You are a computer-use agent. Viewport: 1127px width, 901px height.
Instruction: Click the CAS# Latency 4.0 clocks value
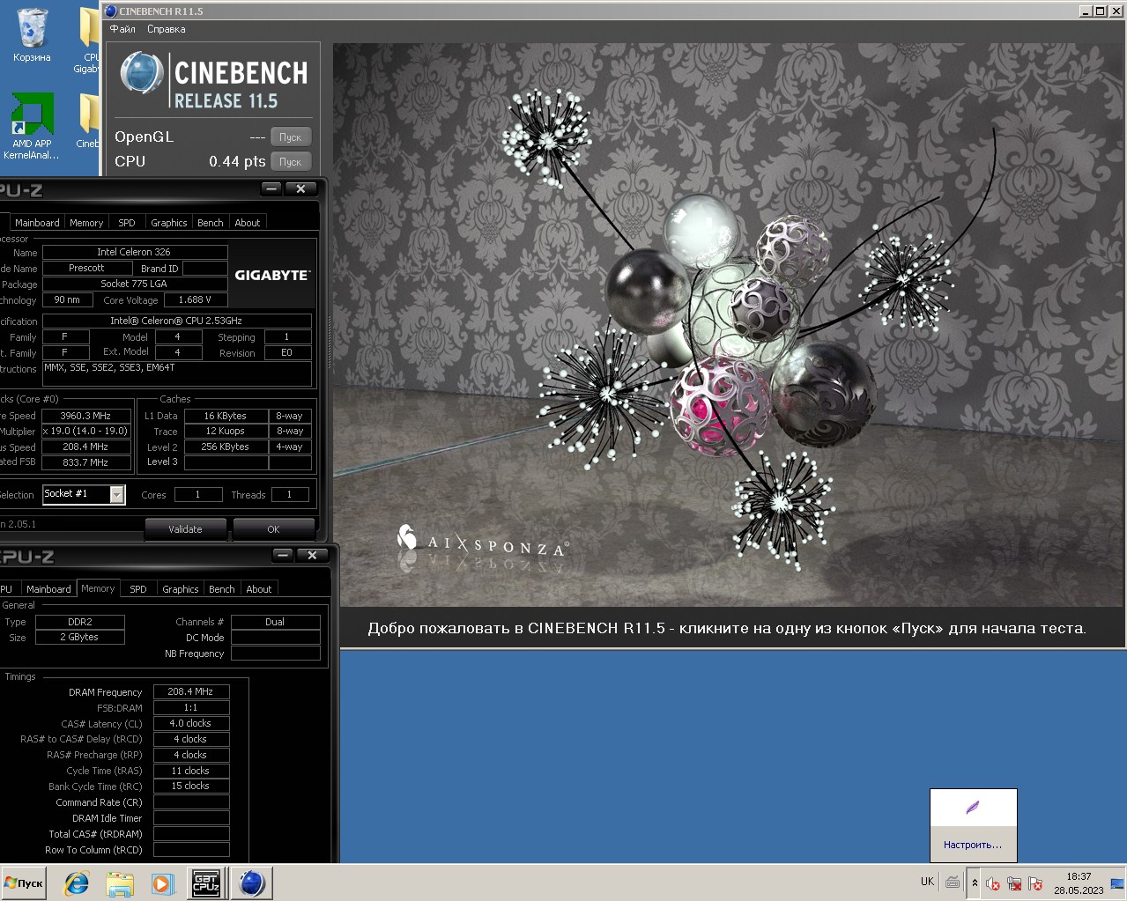(x=191, y=724)
